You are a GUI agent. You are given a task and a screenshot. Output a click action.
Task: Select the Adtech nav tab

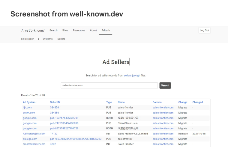pos(106,30)
